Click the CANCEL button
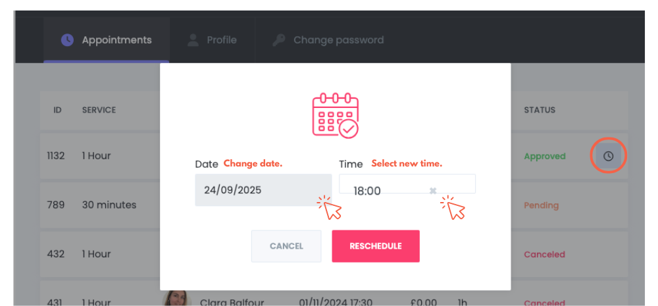 286,246
